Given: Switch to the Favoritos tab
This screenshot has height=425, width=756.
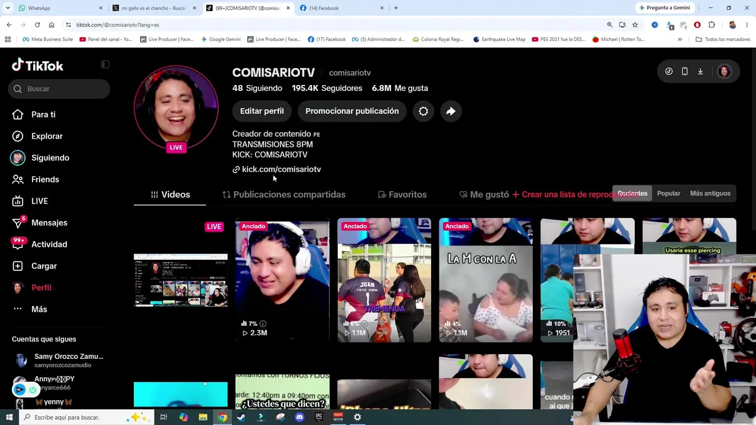Looking at the screenshot, I should (x=402, y=195).
